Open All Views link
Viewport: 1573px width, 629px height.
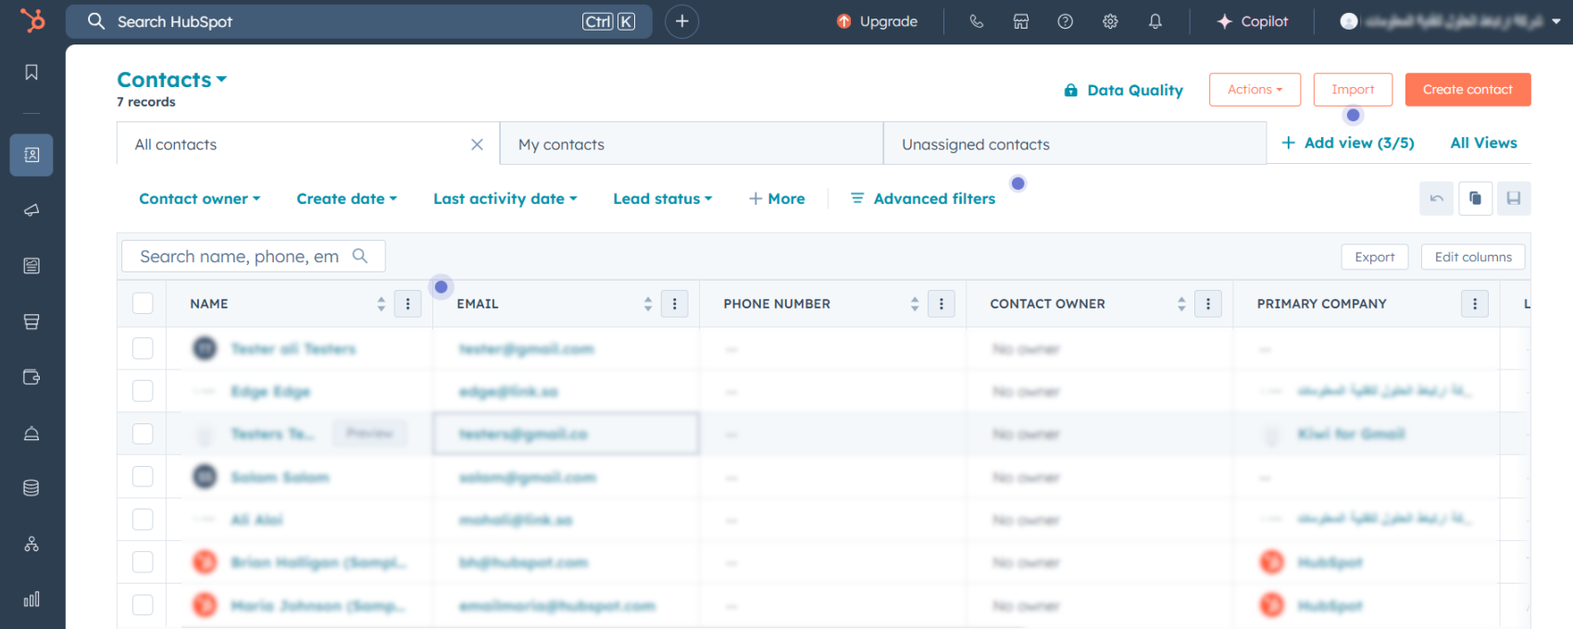[1483, 143]
